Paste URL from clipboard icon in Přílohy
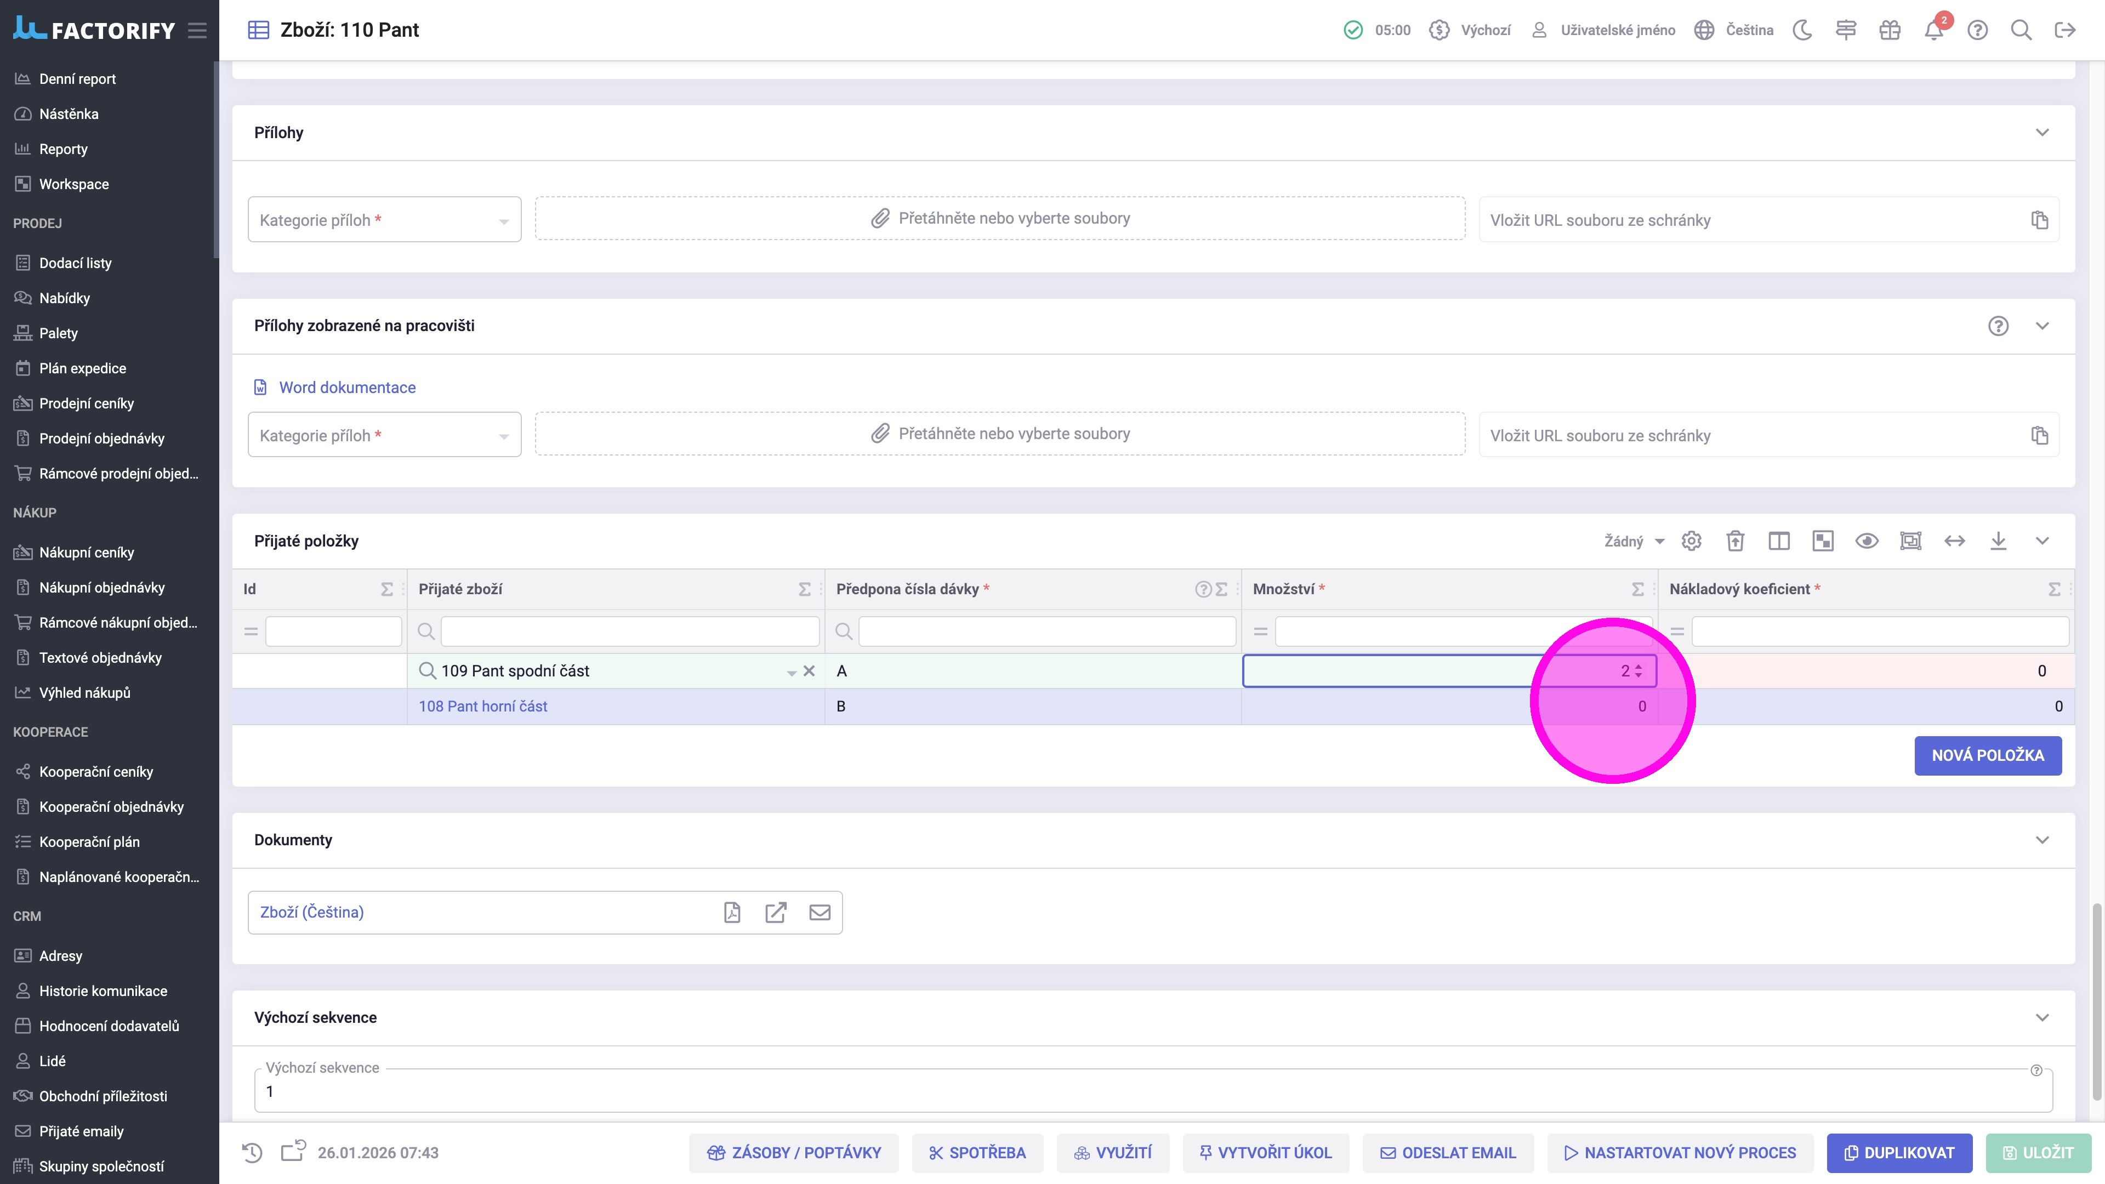This screenshot has width=2105, height=1184. tap(2040, 220)
